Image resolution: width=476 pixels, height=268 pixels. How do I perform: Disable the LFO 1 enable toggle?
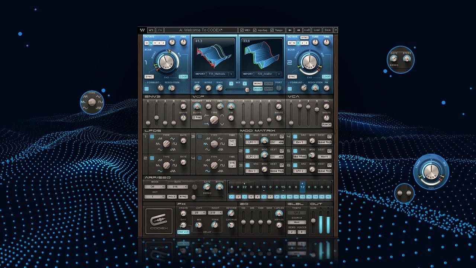click(x=152, y=137)
